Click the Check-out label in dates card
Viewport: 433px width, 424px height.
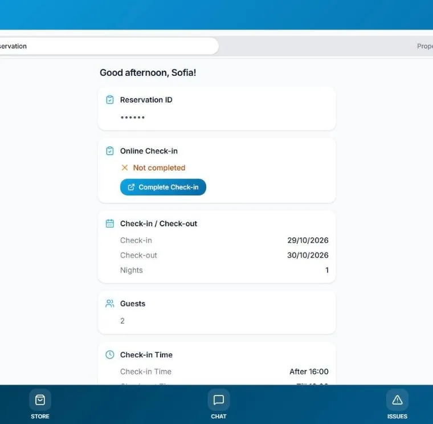click(138, 255)
